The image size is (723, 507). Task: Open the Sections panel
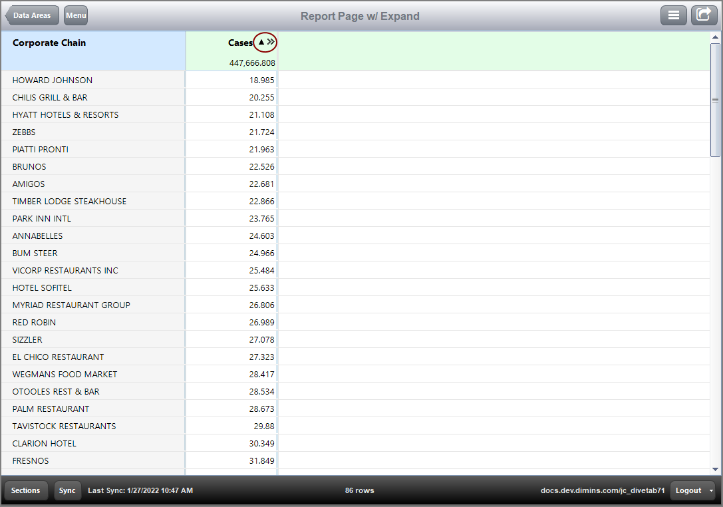tap(26, 490)
